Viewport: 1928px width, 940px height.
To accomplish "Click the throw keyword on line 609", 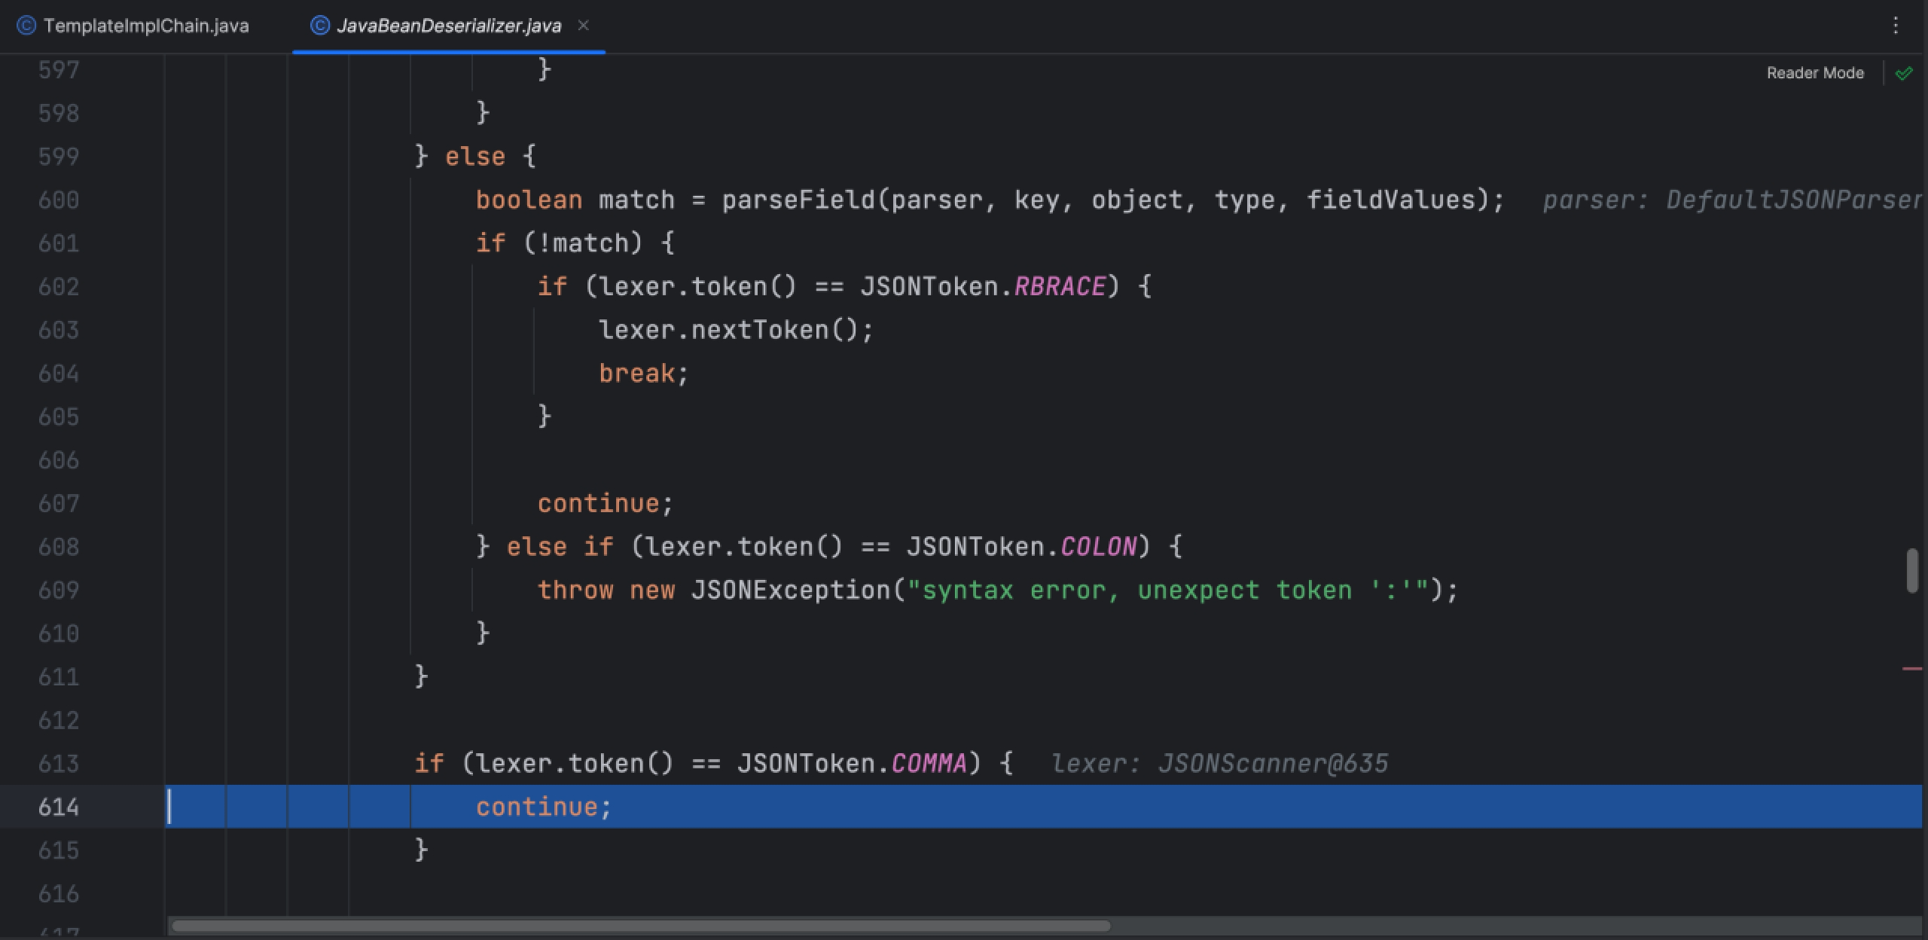I will point(575,591).
